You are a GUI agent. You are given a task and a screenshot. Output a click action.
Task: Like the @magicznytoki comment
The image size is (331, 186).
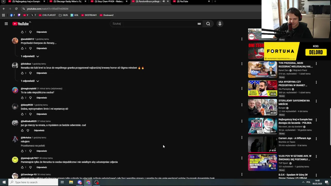[22, 98]
